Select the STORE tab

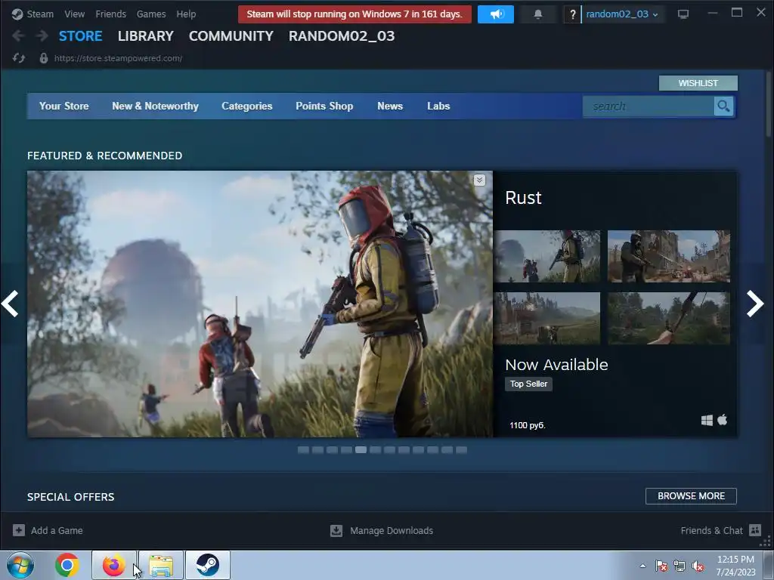click(80, 36)
